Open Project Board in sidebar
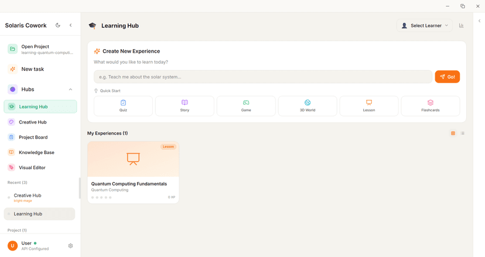Viewport: 485px width, 257px height. click(x=40, y=138)
